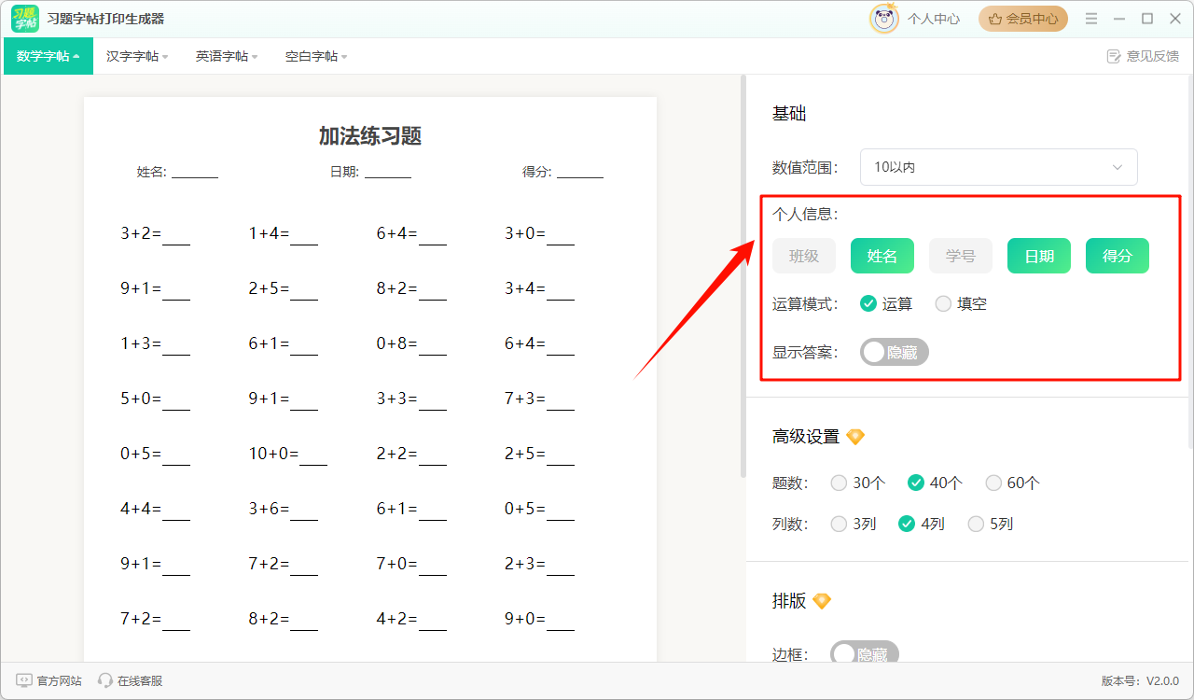The width and height of the screenshot is (1194, 700).
Task: Click the preview area vertical scrollbar
Action: pyautogui.click(x=743, y=276)
